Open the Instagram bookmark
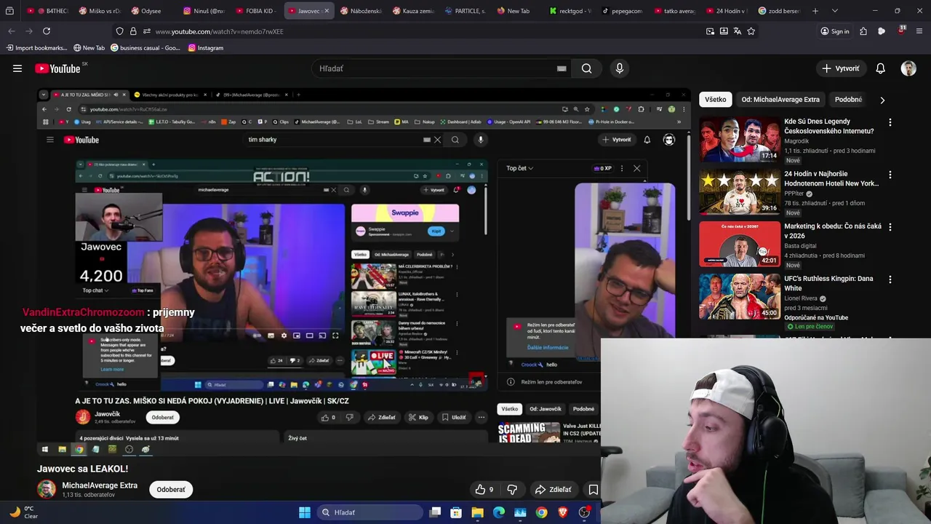The image size is (931, 524). pyautogui.click(x=206, y=48)
